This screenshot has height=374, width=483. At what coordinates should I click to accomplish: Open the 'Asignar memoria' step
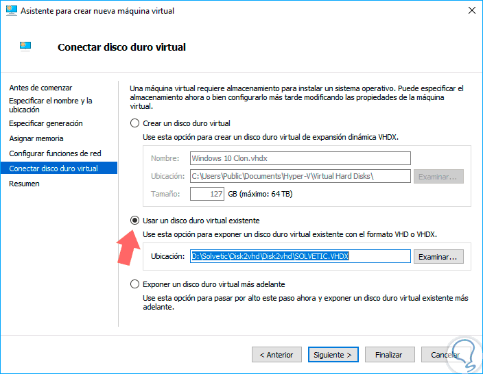coord(36,138)
